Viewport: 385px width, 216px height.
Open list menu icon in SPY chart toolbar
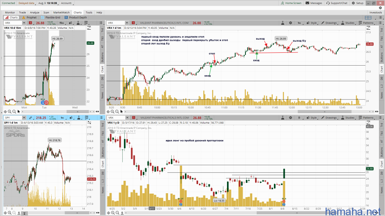(101, 118)
